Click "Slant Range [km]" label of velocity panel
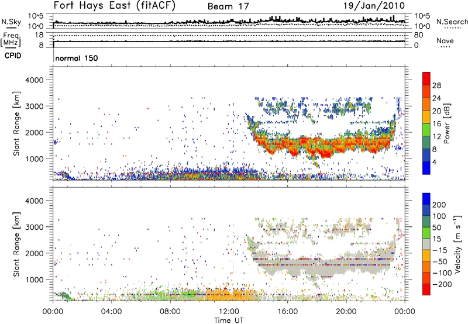Viewport: 468px width, 324px height. tap(16, 244)
